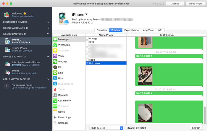Click the Extract button
Image resolution: width=207 pixels, height=131 pixels.
(x=196, y=128)
